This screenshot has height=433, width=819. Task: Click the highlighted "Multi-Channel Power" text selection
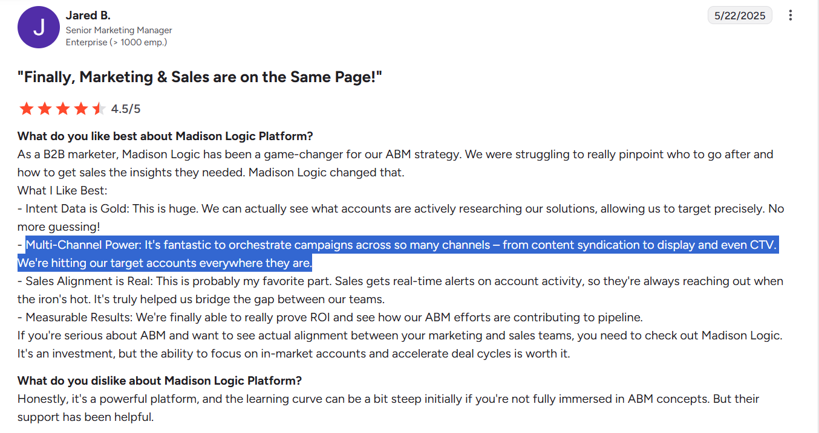click(399, 245)
